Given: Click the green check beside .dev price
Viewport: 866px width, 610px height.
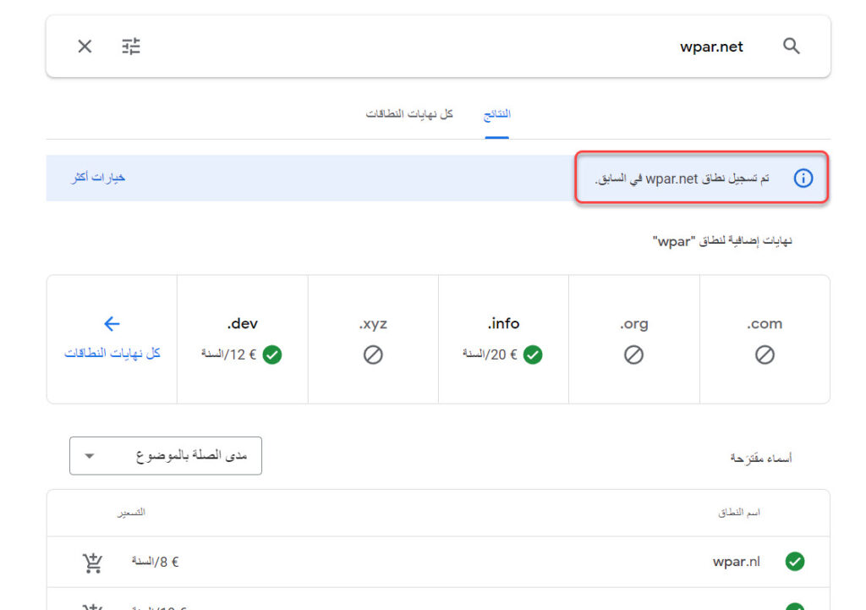Looking at the screenshot, I should click(272, 354).
